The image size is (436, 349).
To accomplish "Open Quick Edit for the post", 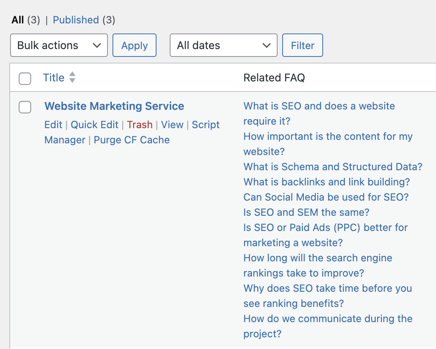I will [95, 125].
